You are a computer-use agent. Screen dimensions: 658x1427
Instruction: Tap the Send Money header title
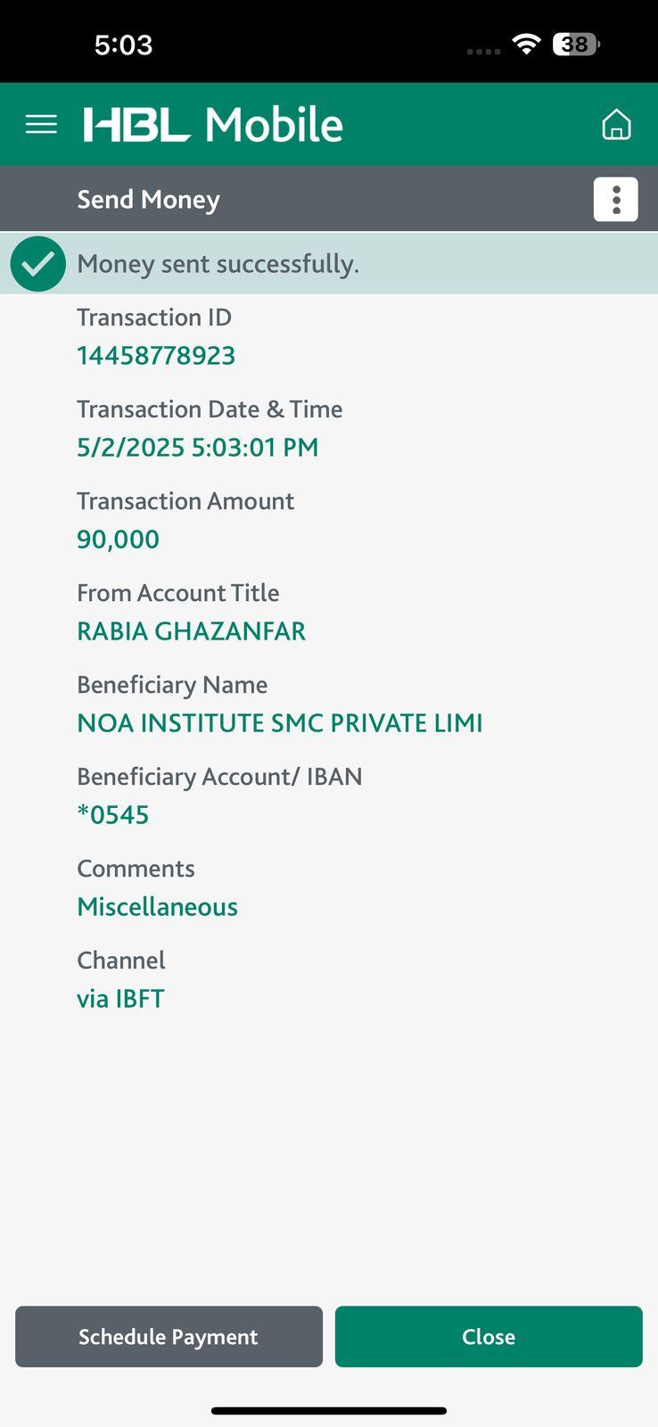(148, 200)
